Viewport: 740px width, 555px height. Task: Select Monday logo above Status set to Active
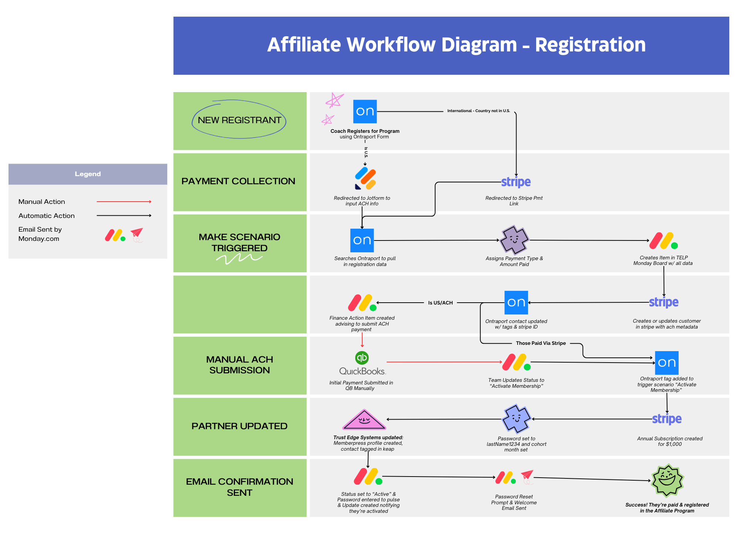pyautogui.click(x=368, y=477)
